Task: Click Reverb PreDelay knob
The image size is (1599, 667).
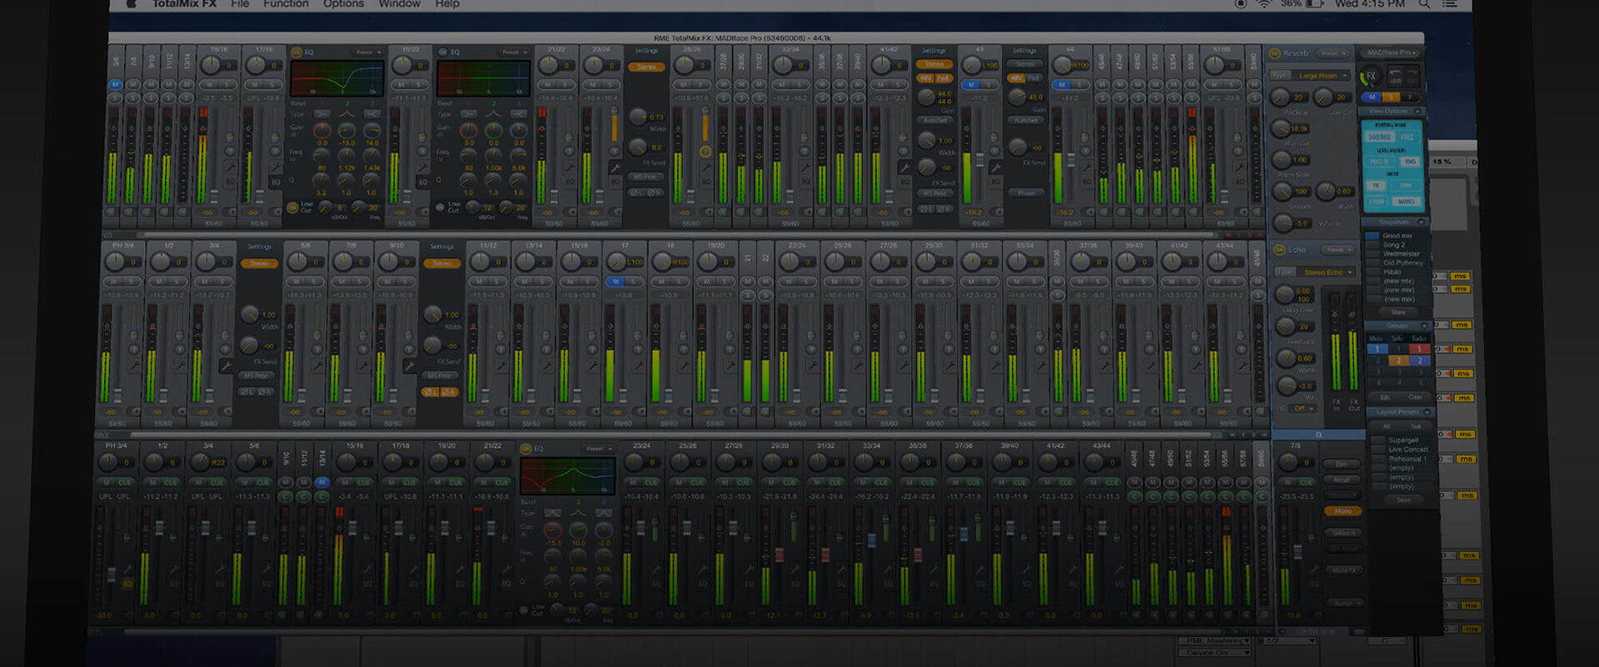Action: (1280, 97)
